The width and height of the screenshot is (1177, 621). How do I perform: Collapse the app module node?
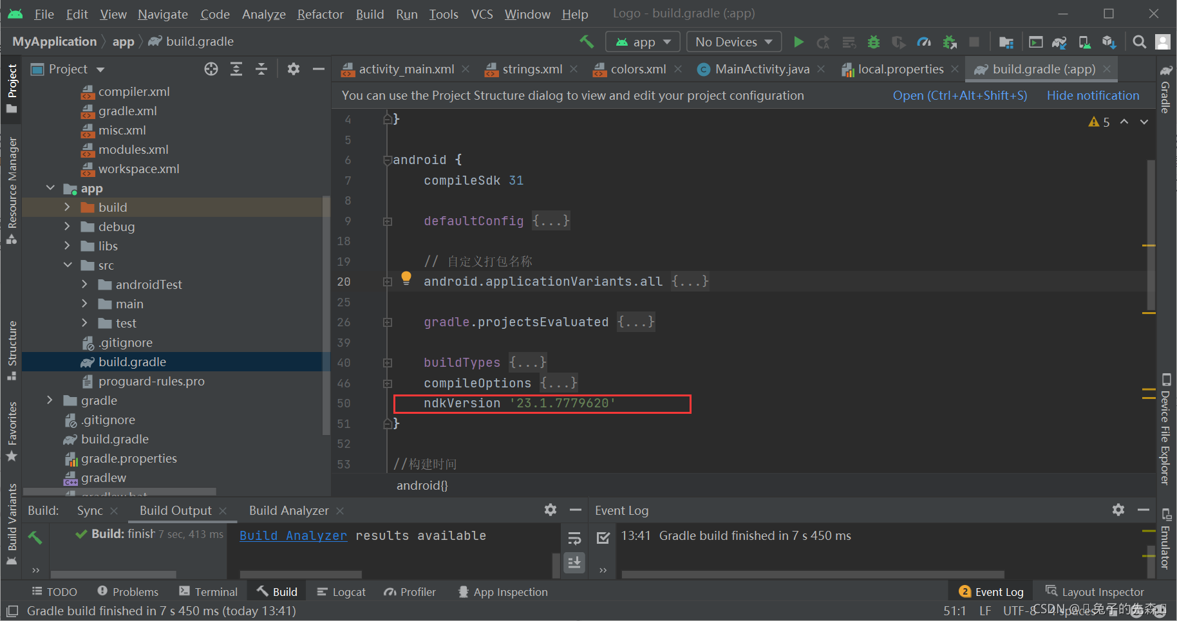[x=50, y=188]
